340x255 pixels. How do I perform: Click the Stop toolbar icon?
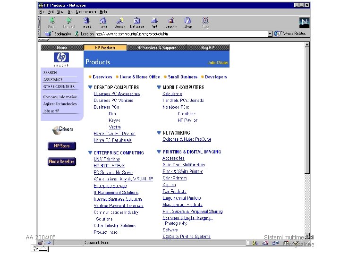coord(205,23)
